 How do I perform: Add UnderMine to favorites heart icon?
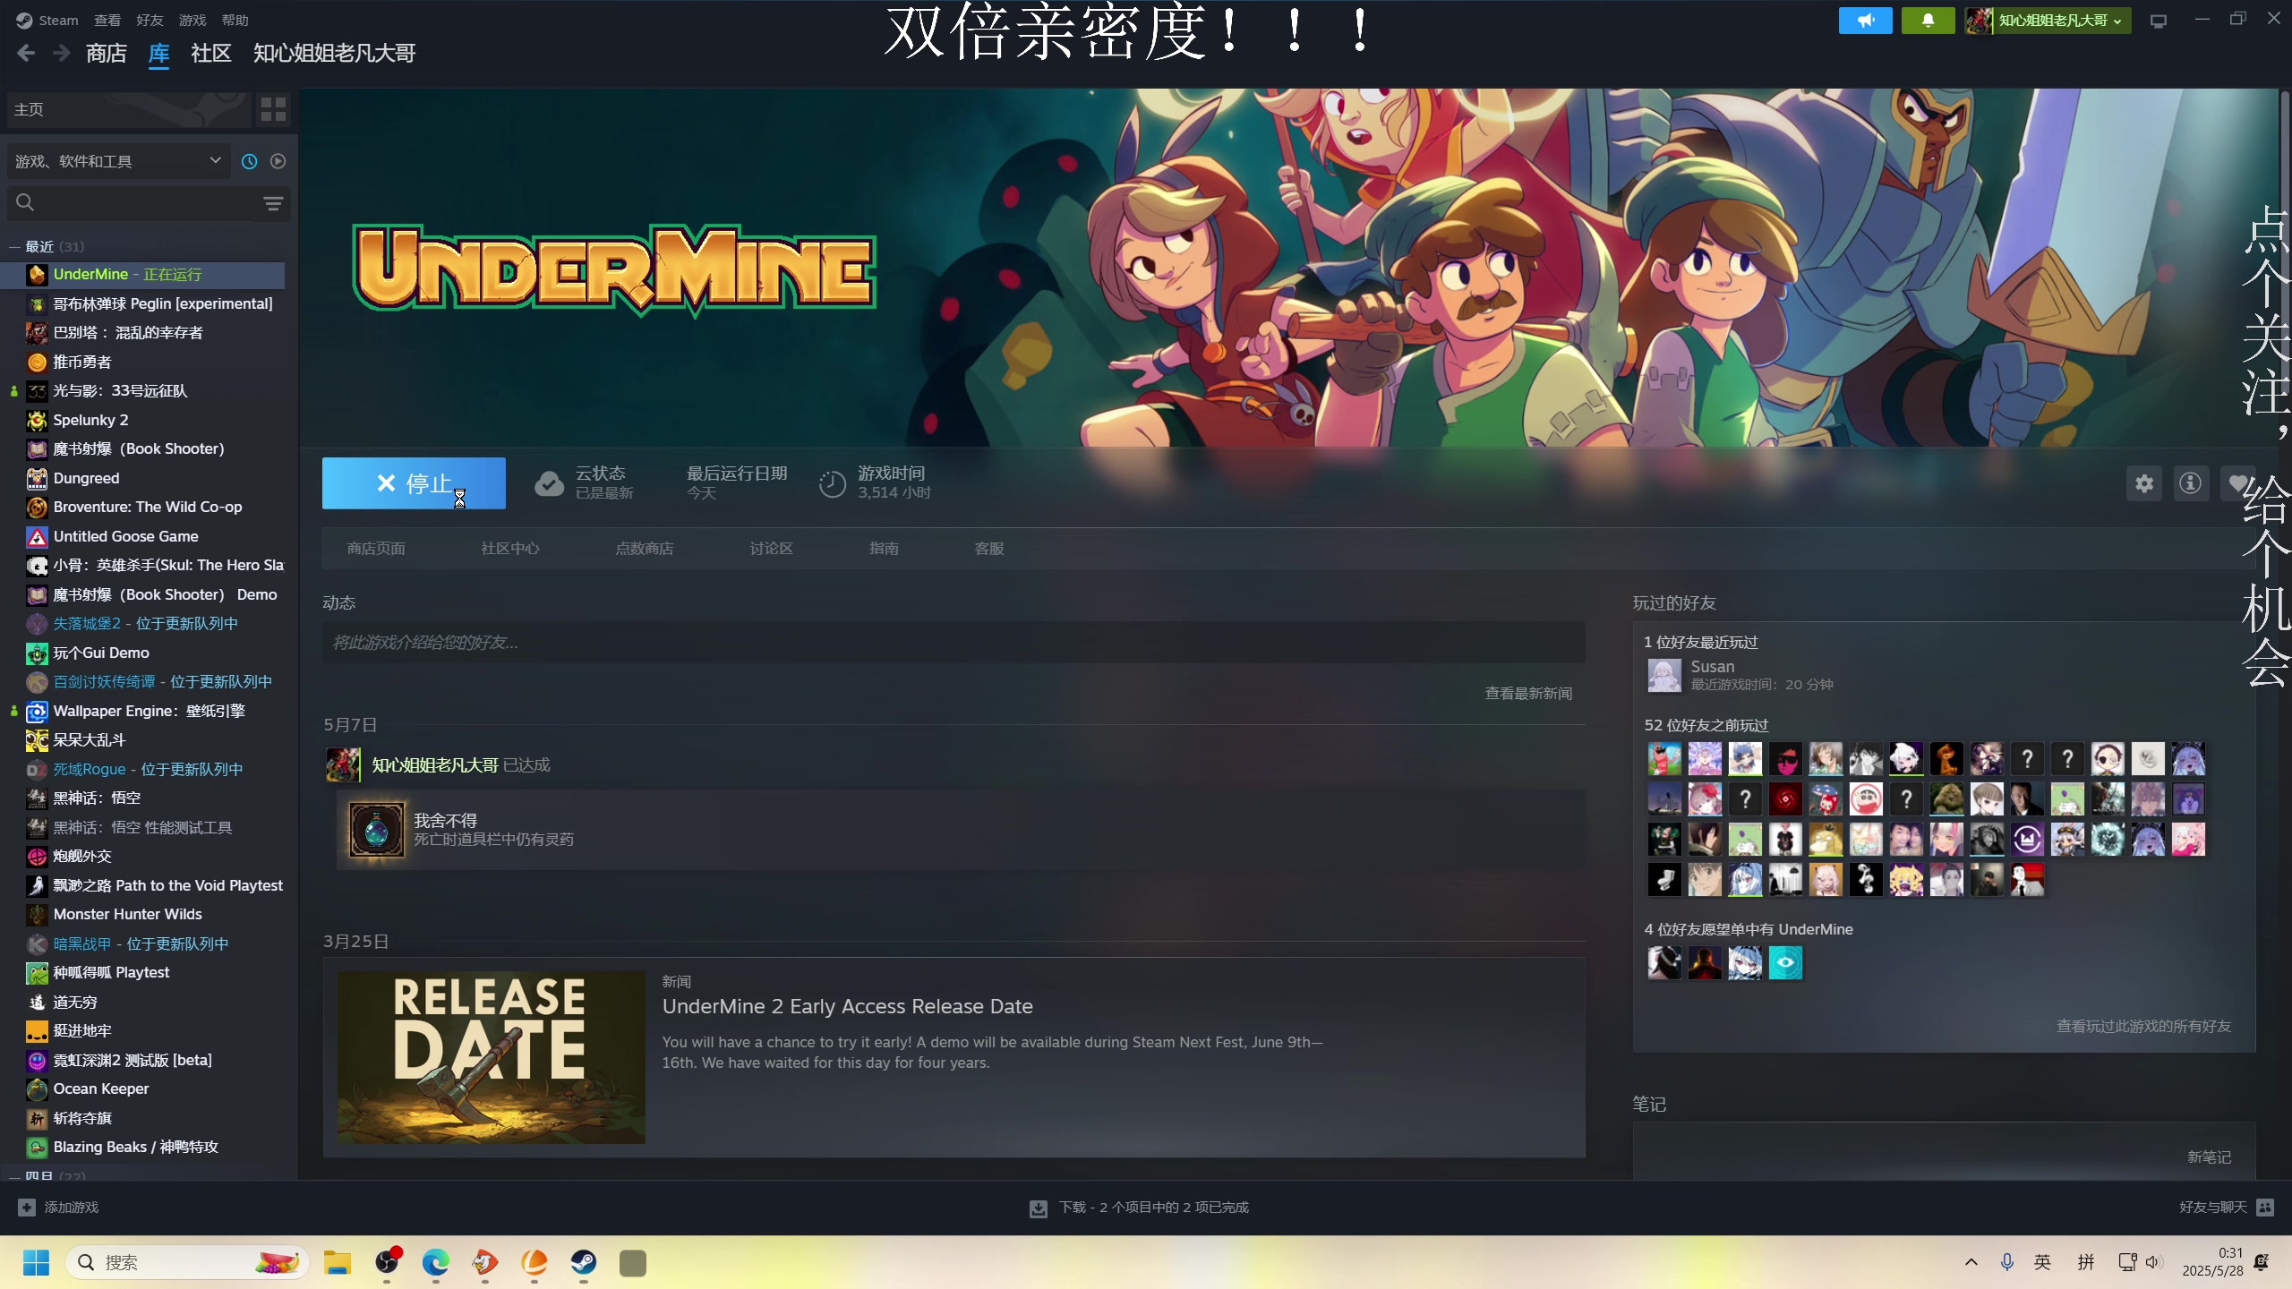coord(2237,483)
